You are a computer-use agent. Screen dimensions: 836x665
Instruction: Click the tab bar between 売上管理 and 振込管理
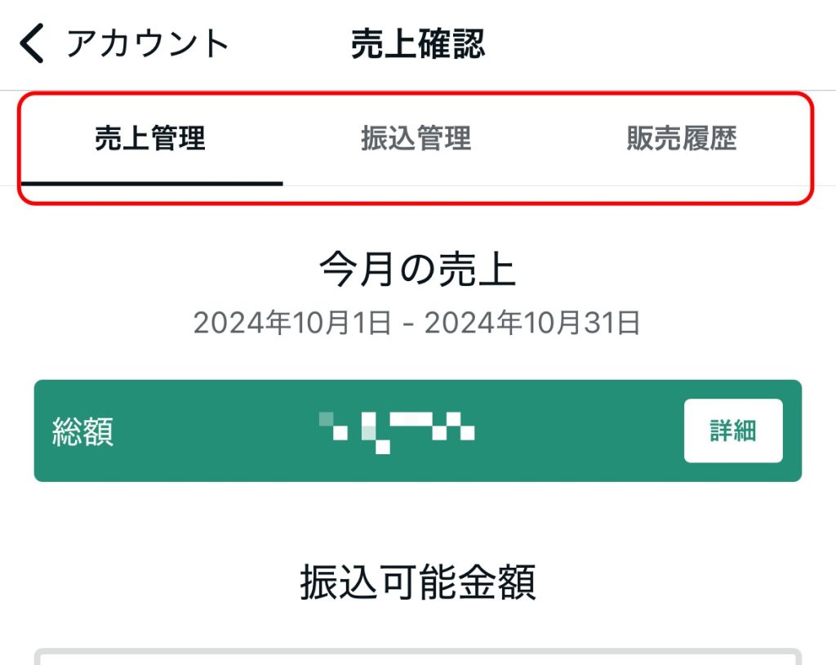coord(283,138)
